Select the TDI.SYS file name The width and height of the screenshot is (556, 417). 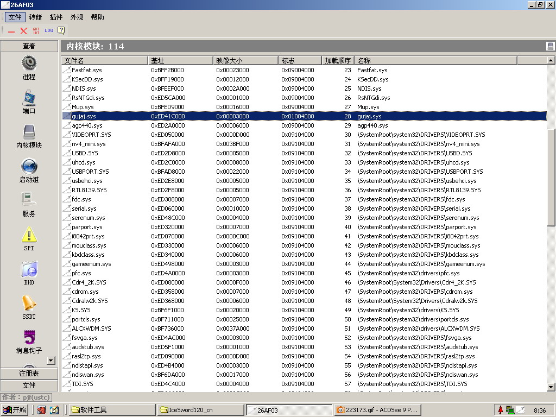(83, 384)
